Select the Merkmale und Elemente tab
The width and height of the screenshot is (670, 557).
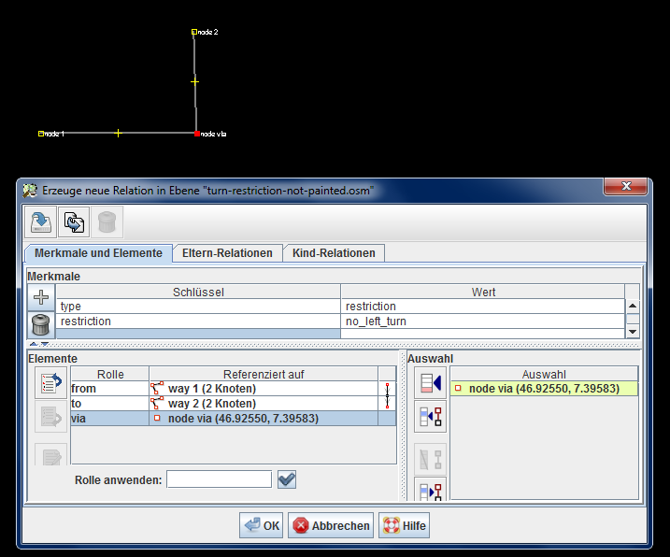(x=98, y=253)
